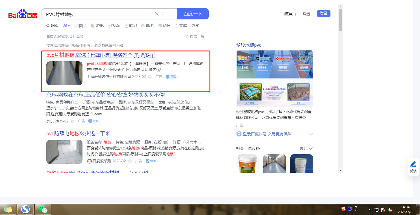Click the 百度爱采购 red logo icon
The height and width of the screenshot is (215, 420).
click(90, 161)
